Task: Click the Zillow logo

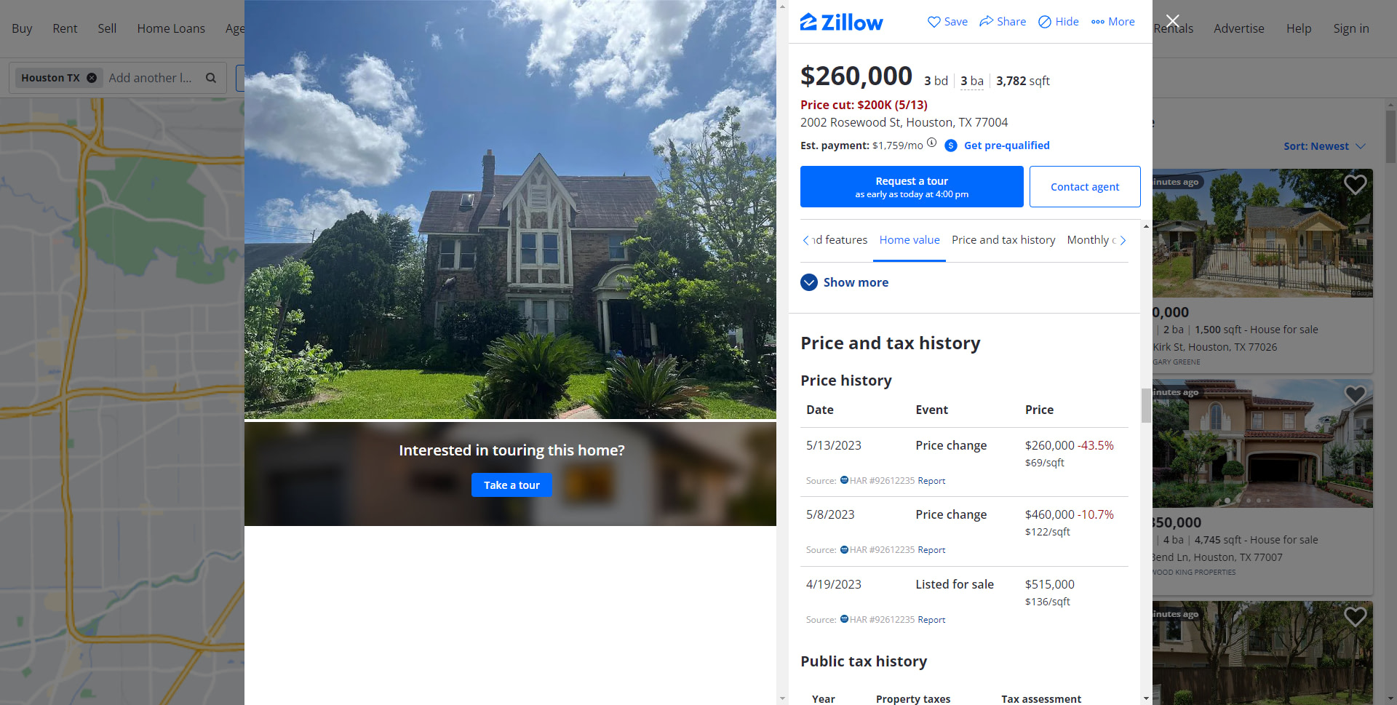Action: pos(841,22)
